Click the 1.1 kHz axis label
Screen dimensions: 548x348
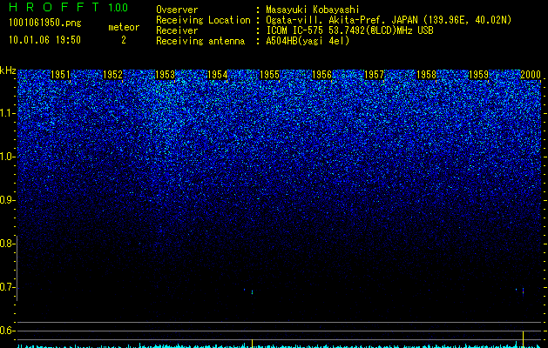7,113
